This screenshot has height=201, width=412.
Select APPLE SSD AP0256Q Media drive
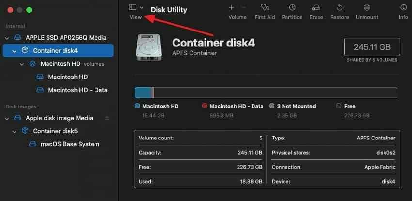[x=66, y=37]
